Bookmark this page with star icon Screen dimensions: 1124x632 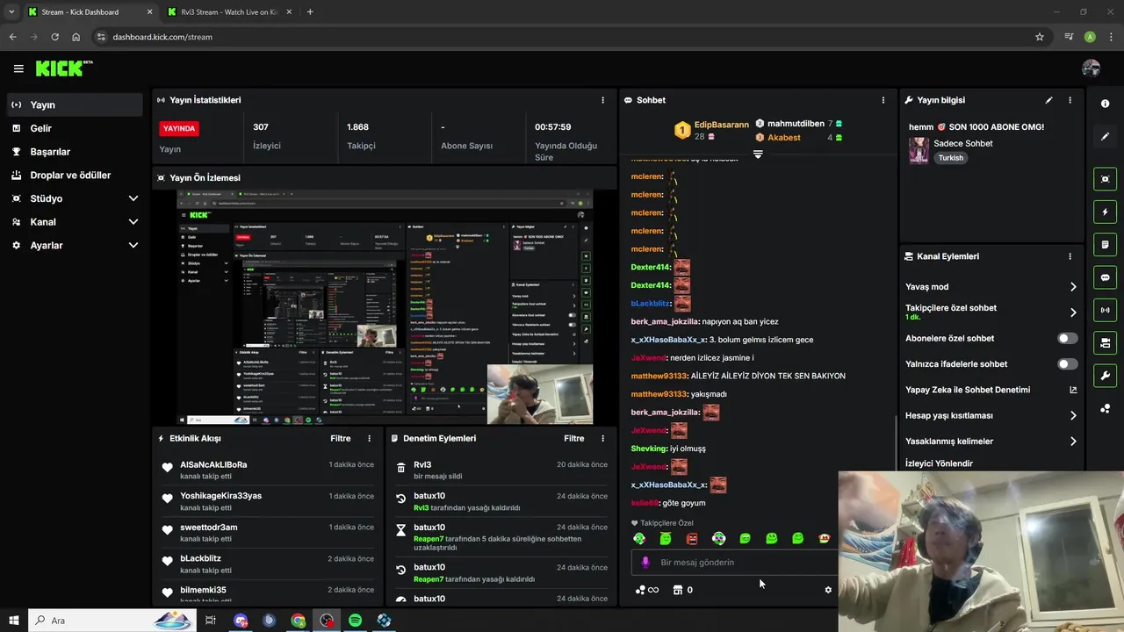coord(1040,37)
